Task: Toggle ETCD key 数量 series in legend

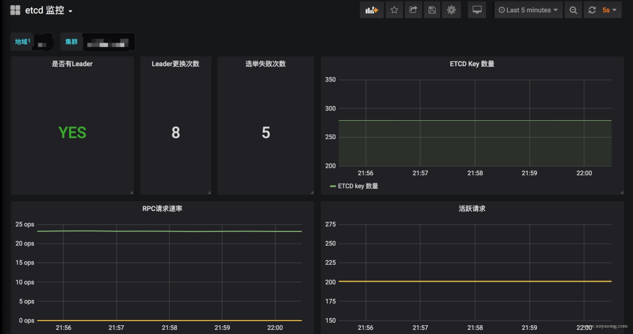Action: pyautogui.click(x=358, y=186)
